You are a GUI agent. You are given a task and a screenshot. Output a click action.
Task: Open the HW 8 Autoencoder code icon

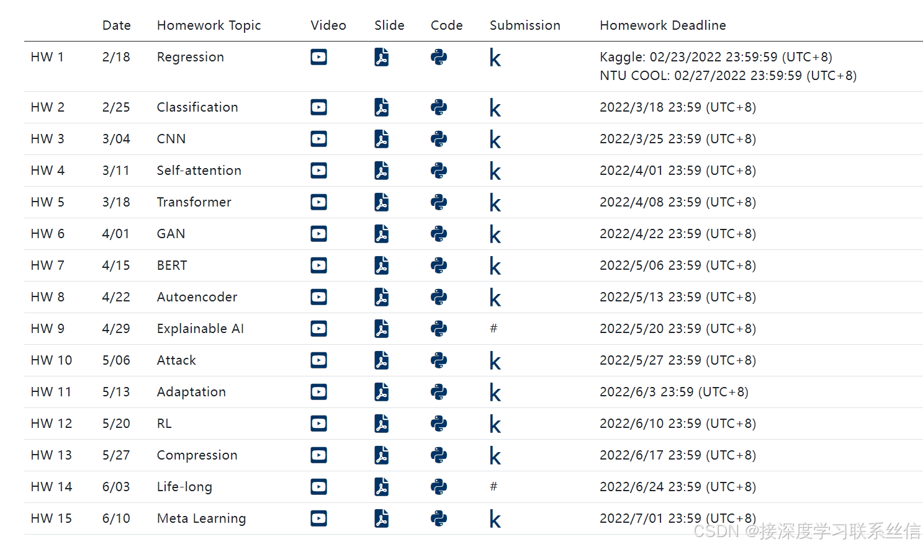439,297
